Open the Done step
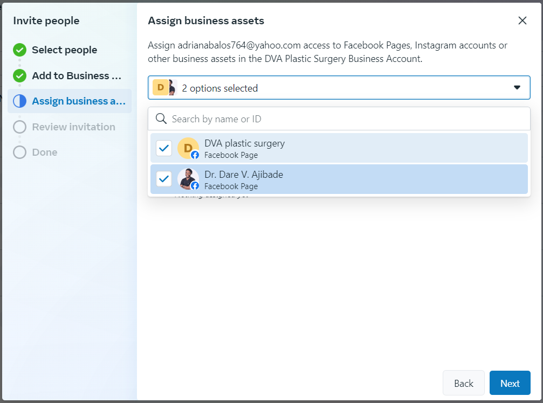This screenshot has width=543, height=403. (45, 152)
